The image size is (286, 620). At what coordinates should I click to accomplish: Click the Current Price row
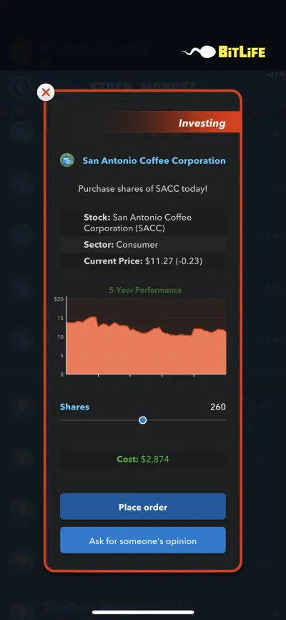(143, 261)
